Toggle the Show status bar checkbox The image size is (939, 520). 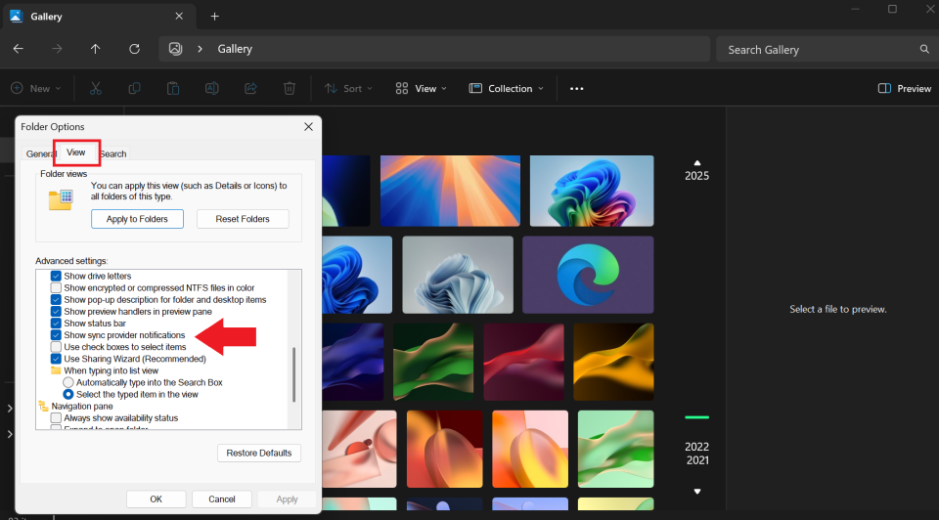point(56,324)
